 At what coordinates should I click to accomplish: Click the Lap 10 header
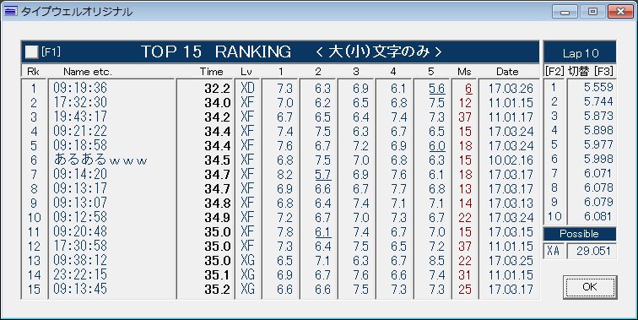click(581, 53)
